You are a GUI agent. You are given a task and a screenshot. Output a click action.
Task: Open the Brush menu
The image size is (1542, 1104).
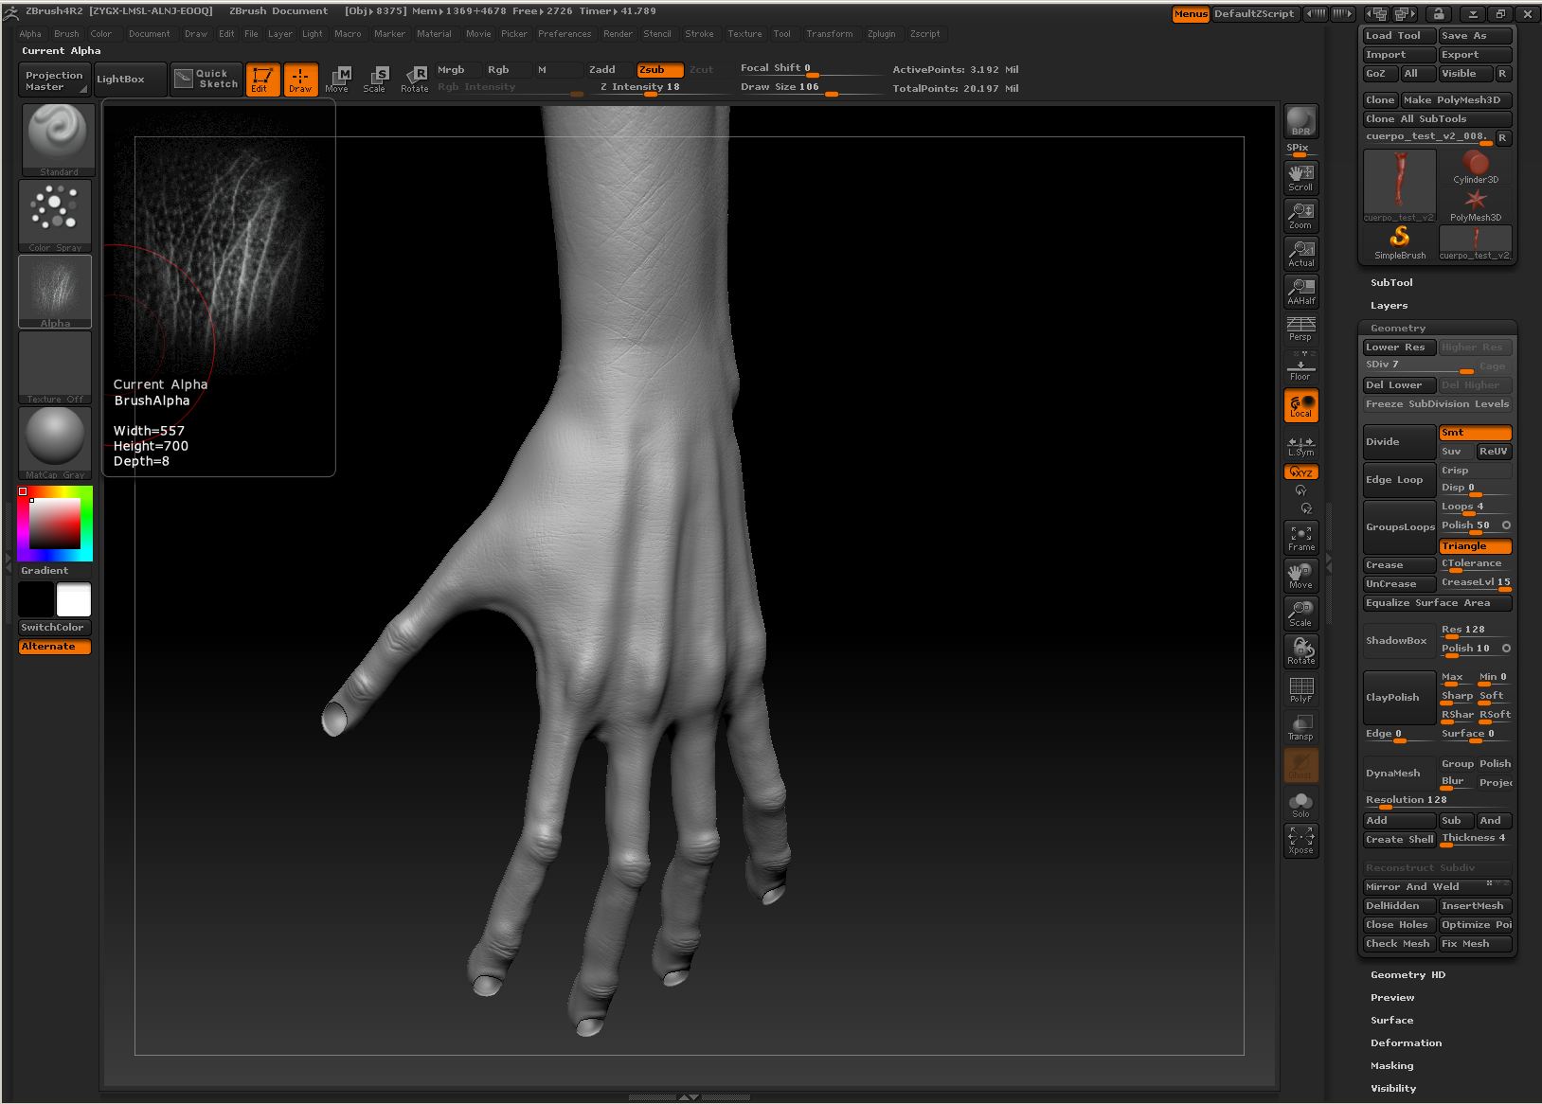click(66, 34)
